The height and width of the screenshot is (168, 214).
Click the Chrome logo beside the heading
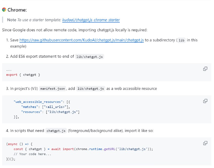(x=4, y=10)
